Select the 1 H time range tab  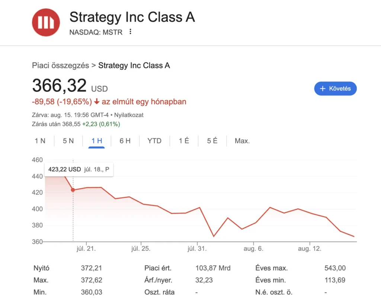[97, 141]
